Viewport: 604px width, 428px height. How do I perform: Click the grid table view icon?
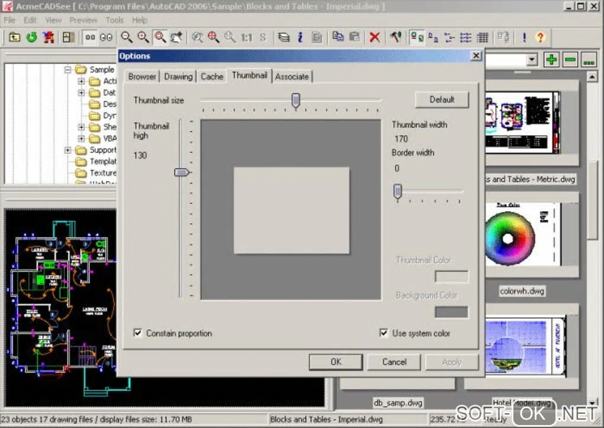point(482,37)
